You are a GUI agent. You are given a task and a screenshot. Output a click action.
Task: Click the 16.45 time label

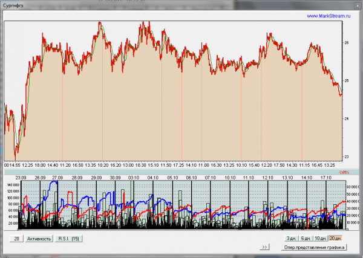317,166
